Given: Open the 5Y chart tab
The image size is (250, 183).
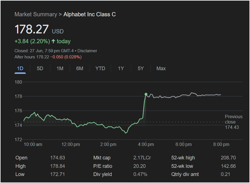Looking at the screenshot, I should (x=141, y=68).
